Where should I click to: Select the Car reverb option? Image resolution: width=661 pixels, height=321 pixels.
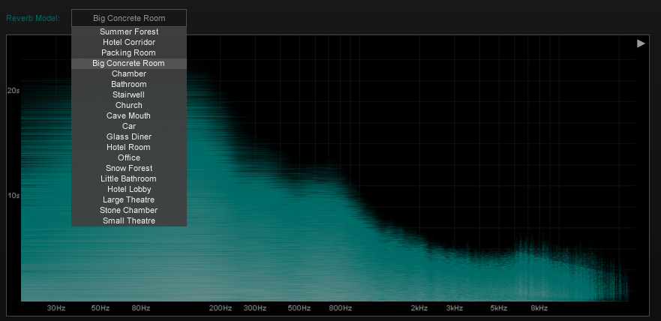pyautogui.click(x=128, y=127)
